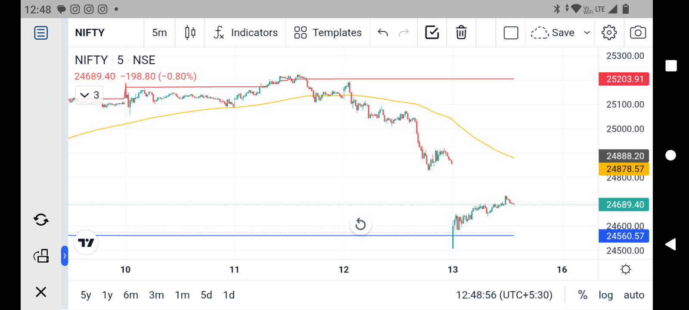Viewport: 689px width, 310px height.
Task: Open price axis settings sun icon
Action: [x=626, y=270]
